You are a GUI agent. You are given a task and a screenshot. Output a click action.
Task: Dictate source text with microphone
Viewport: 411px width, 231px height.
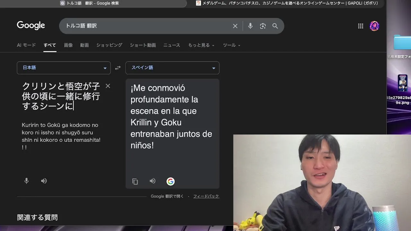pyautogui.click(x=27, y=181)
